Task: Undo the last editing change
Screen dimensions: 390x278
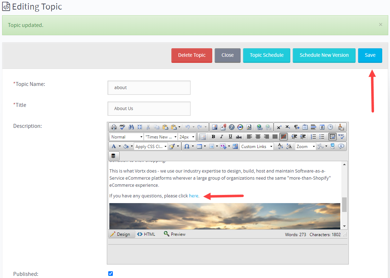Action: coord(188,127)
